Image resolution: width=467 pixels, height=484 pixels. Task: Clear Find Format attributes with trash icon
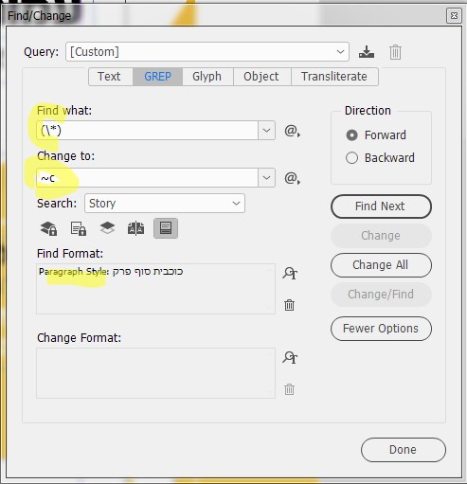289,305
